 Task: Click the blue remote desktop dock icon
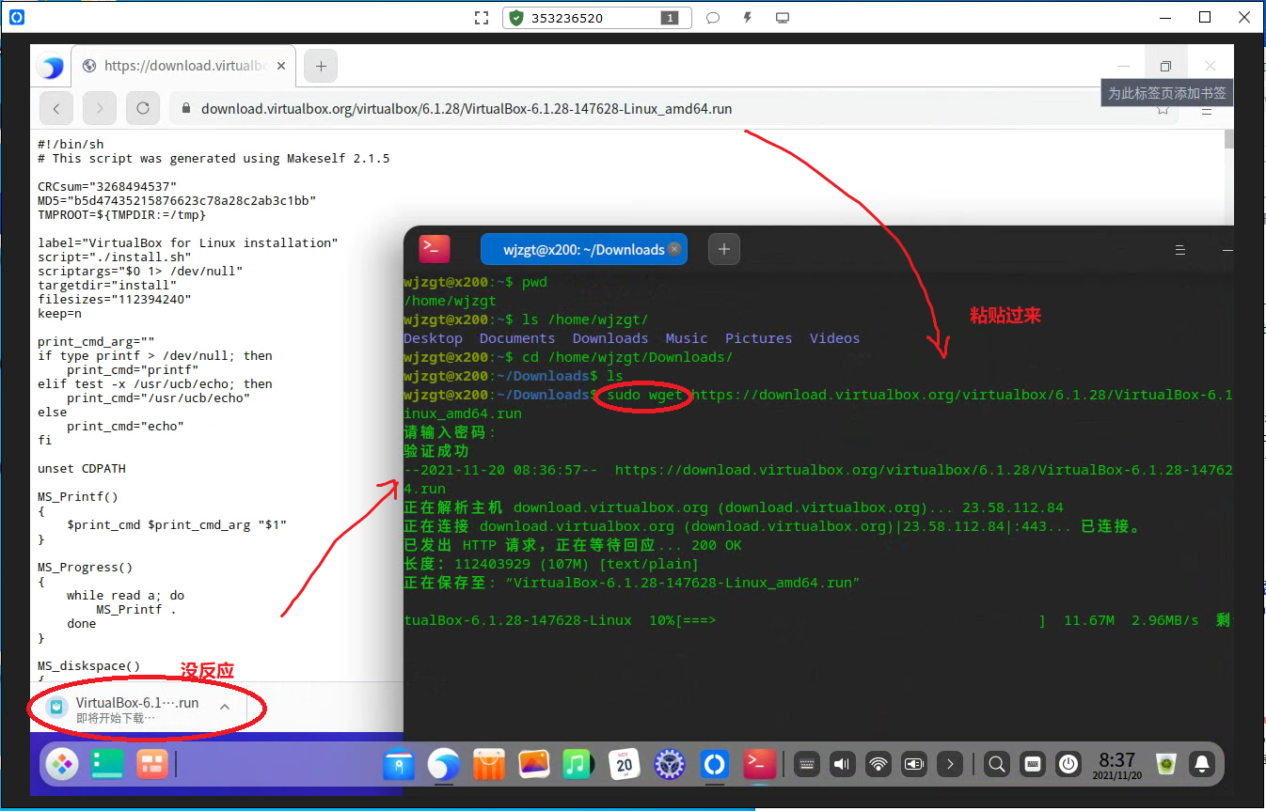pos(714,764)
